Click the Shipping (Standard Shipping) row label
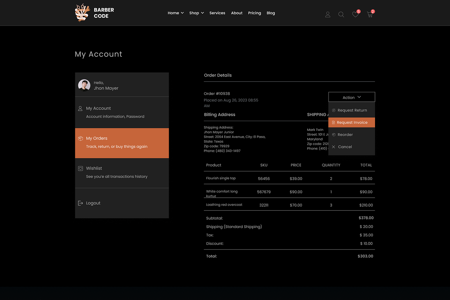This screenshot has width=450, height=300. click(234, 226)
